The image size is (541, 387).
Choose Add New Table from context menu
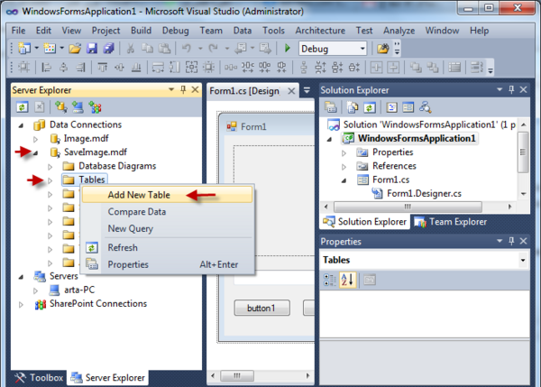pyautogui.click(x=168, y=195)
